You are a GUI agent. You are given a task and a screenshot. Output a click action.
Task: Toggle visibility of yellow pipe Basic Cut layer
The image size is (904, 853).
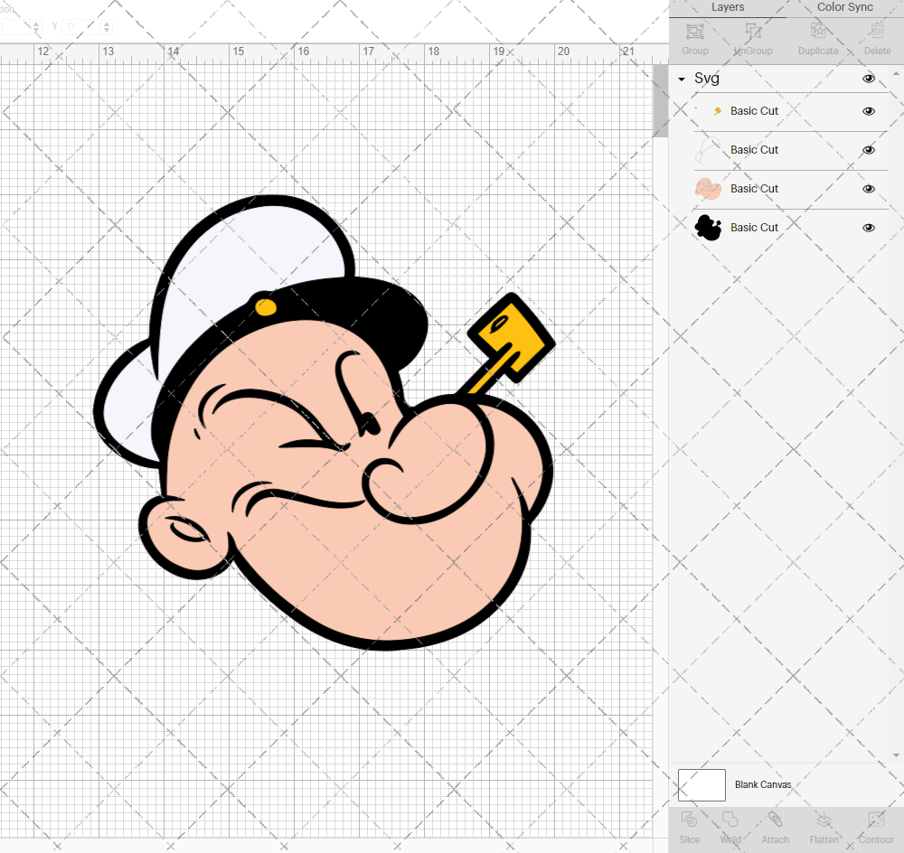868,111
